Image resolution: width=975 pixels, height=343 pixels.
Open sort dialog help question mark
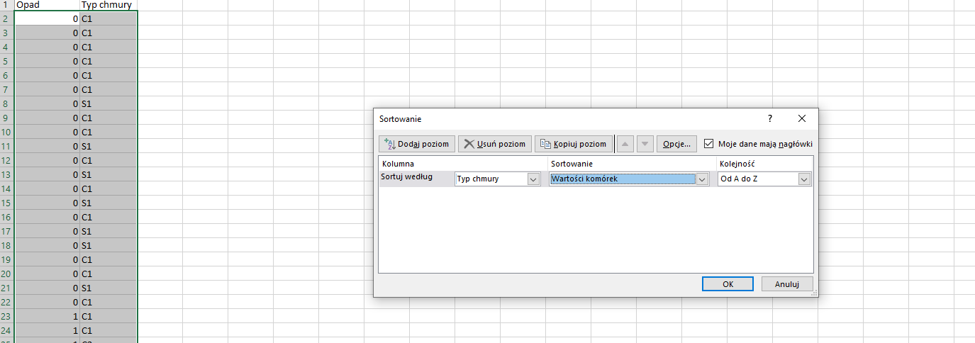(x=770, y=118)
